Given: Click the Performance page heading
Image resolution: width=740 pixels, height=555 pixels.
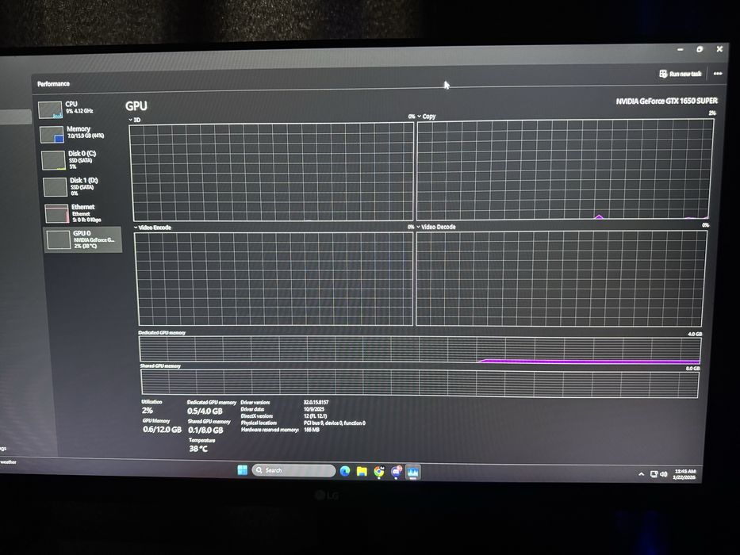Looking at the screenshot, I should (x=53, y=83).
